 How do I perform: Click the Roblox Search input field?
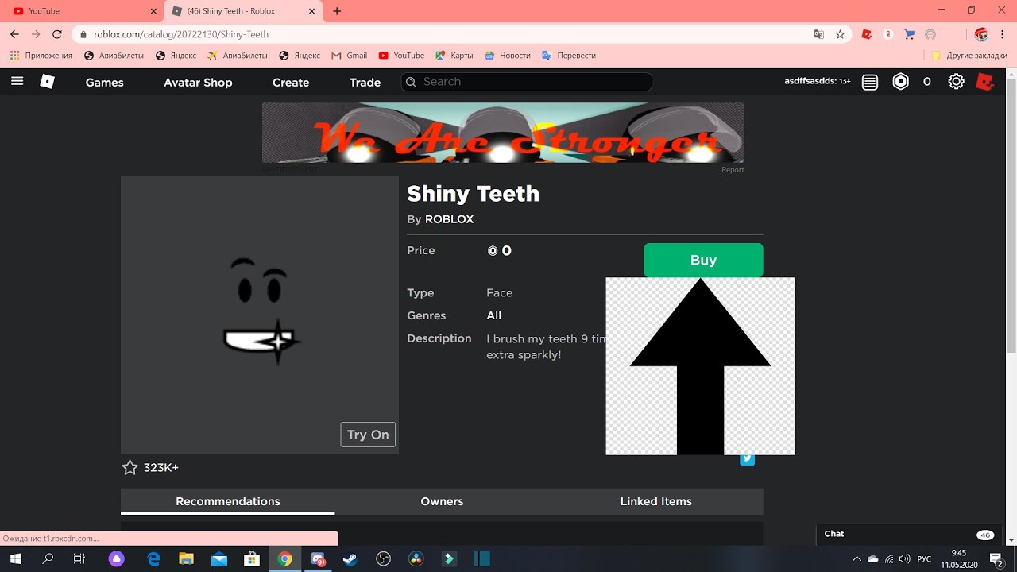[526, 82]
